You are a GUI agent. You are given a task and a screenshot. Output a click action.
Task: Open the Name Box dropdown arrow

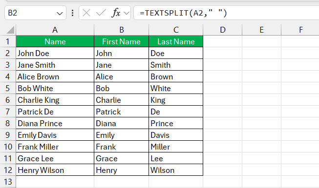(60, 14)
